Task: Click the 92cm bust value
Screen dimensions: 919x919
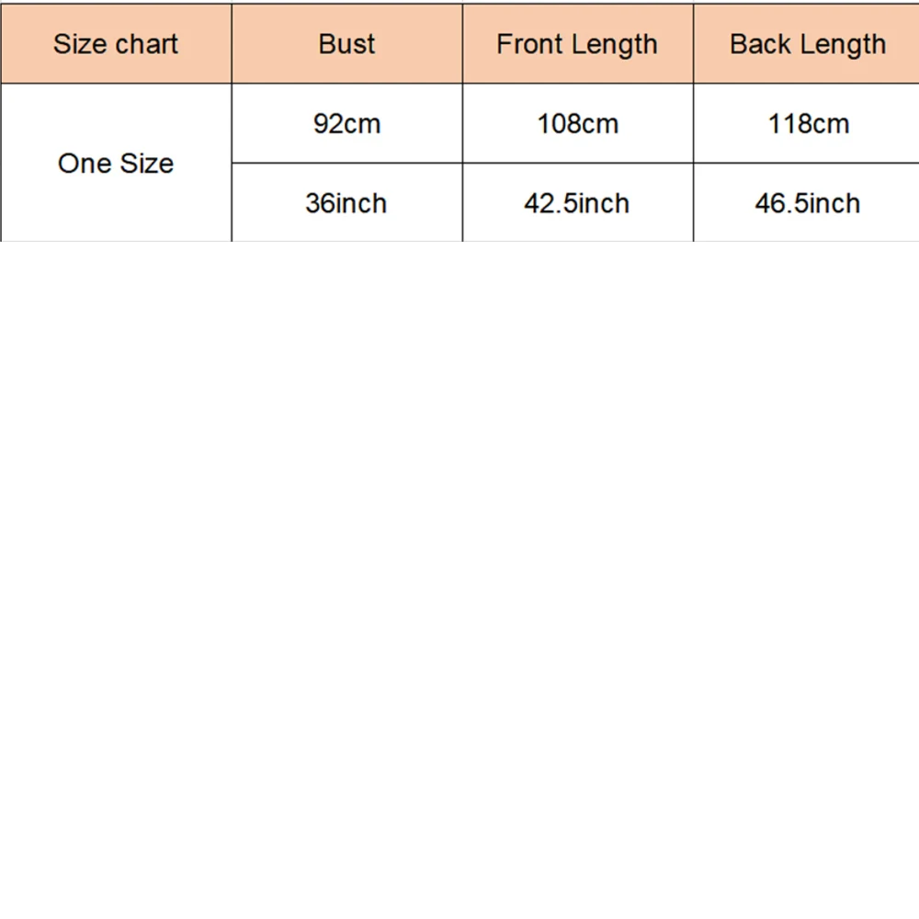Action: pos(347,124)
